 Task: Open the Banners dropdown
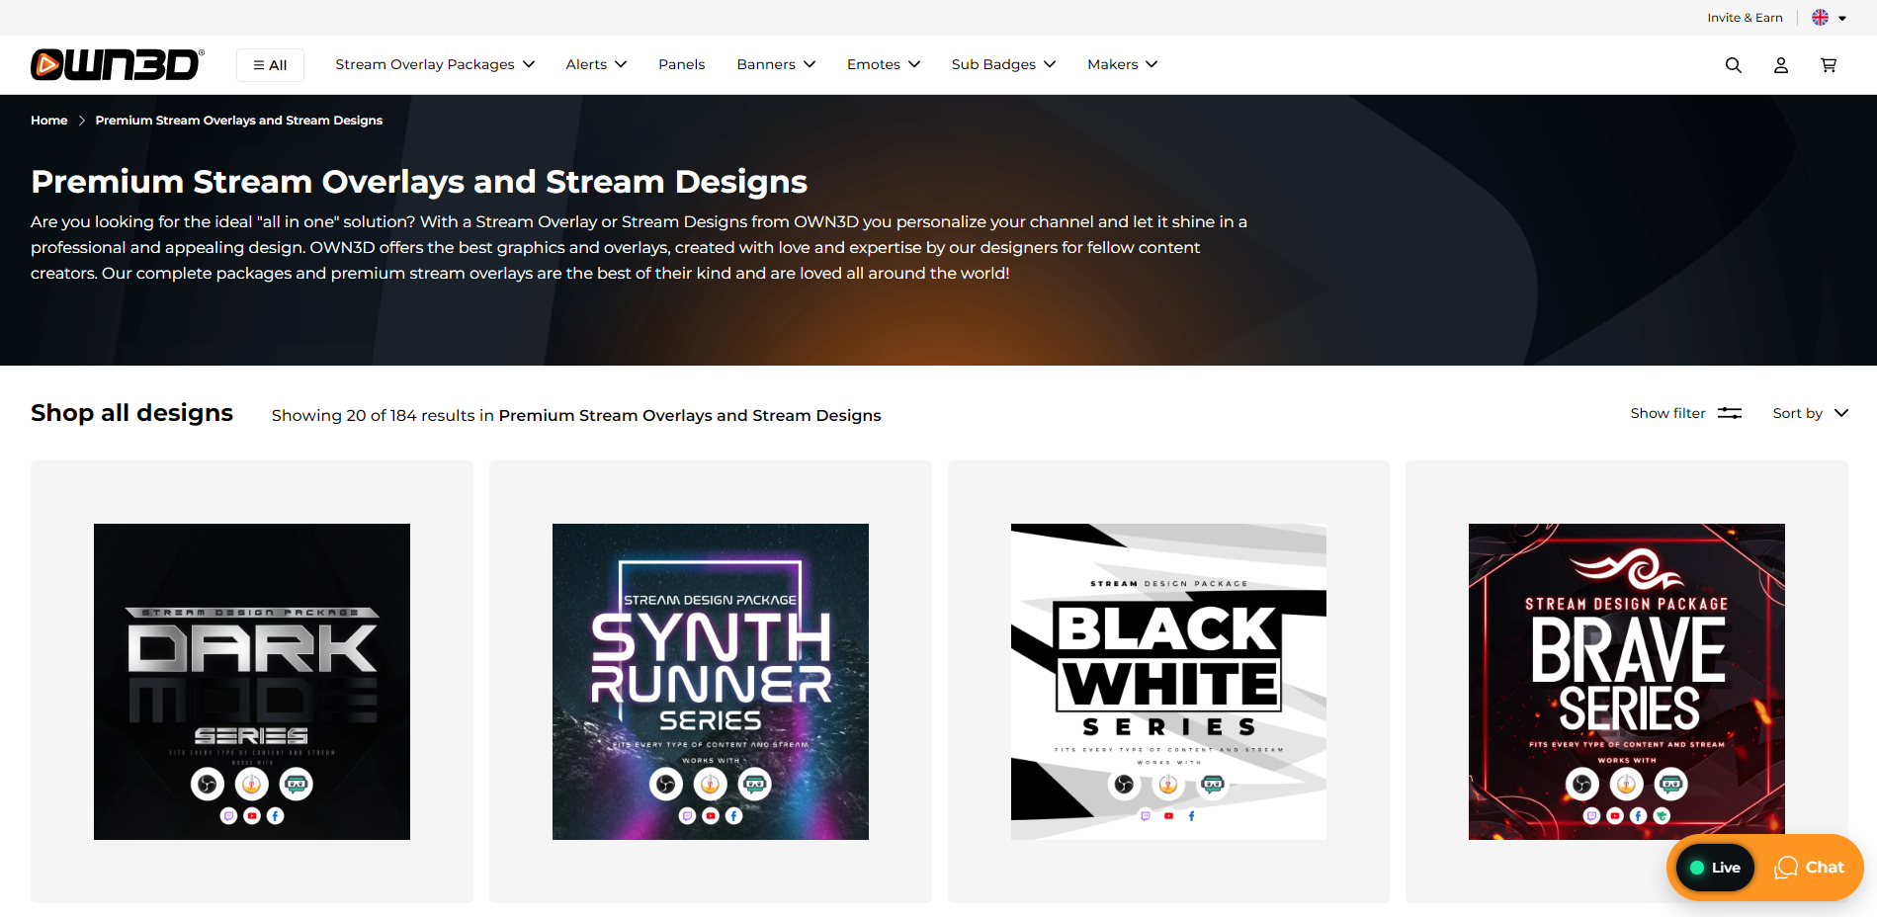[775, 64]
